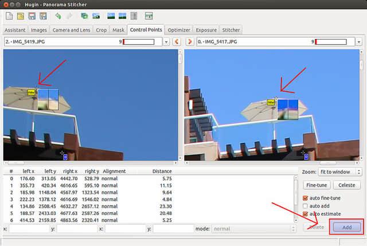The width and height of the screenshot is (367, 246).
Task: Click the Fine-tune button
Action: (316, 185)
